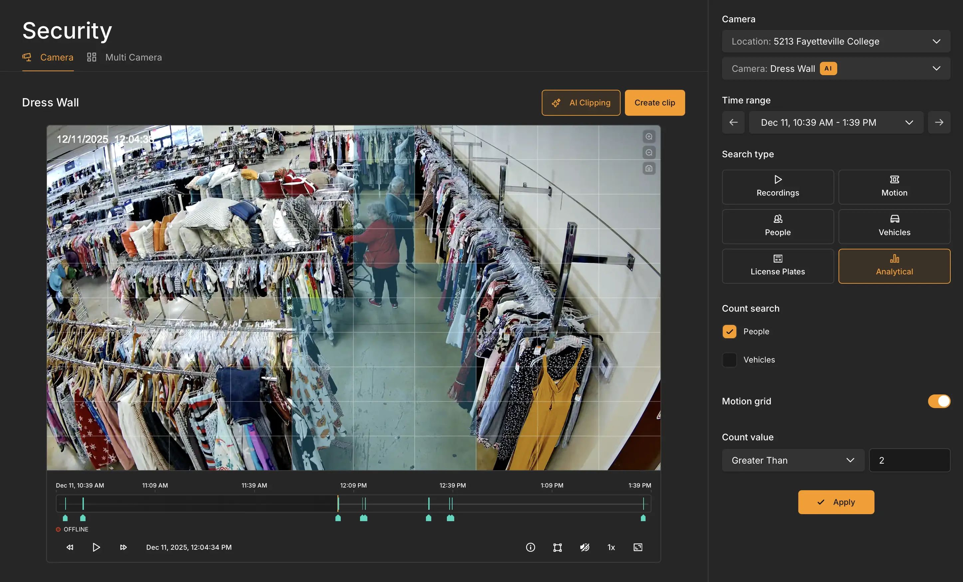
Task: Take a snapshot with the camera icon
Action: (x=649, y=168)
